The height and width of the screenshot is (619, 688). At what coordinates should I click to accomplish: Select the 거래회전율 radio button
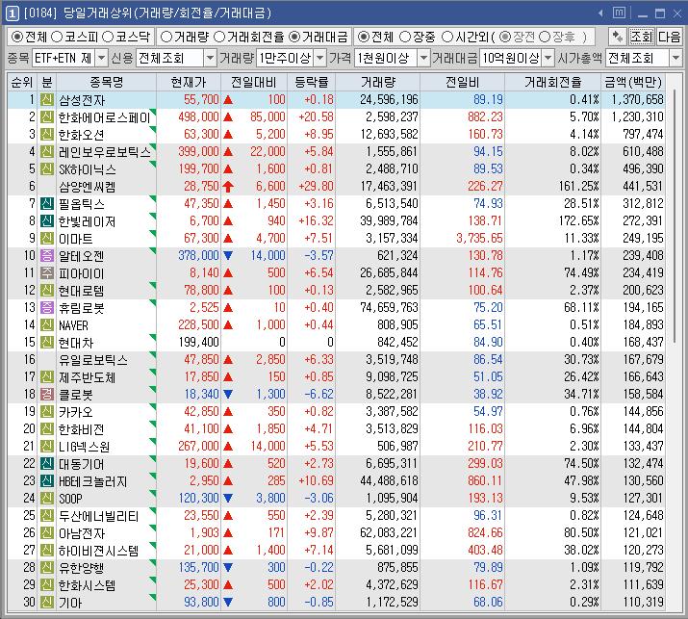pos(219,37)
